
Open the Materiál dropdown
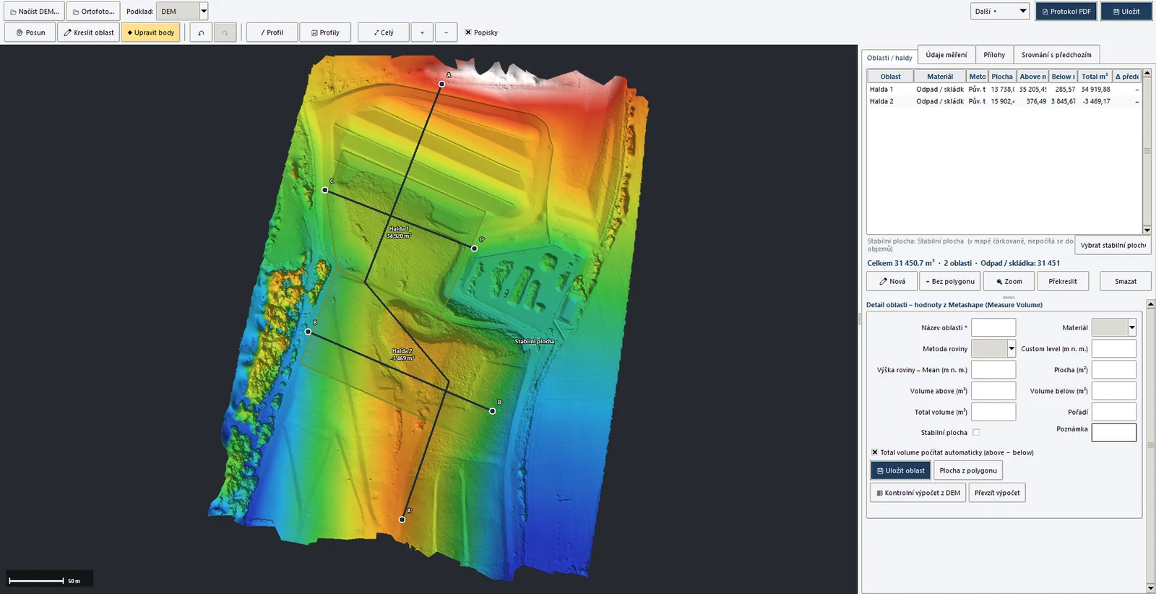pos(1114,327)
